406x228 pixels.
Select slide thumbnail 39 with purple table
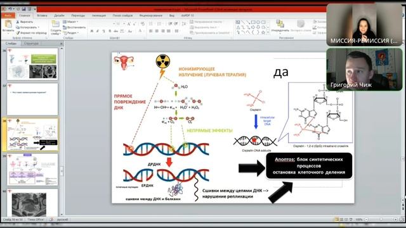click(x=32, y=170)
